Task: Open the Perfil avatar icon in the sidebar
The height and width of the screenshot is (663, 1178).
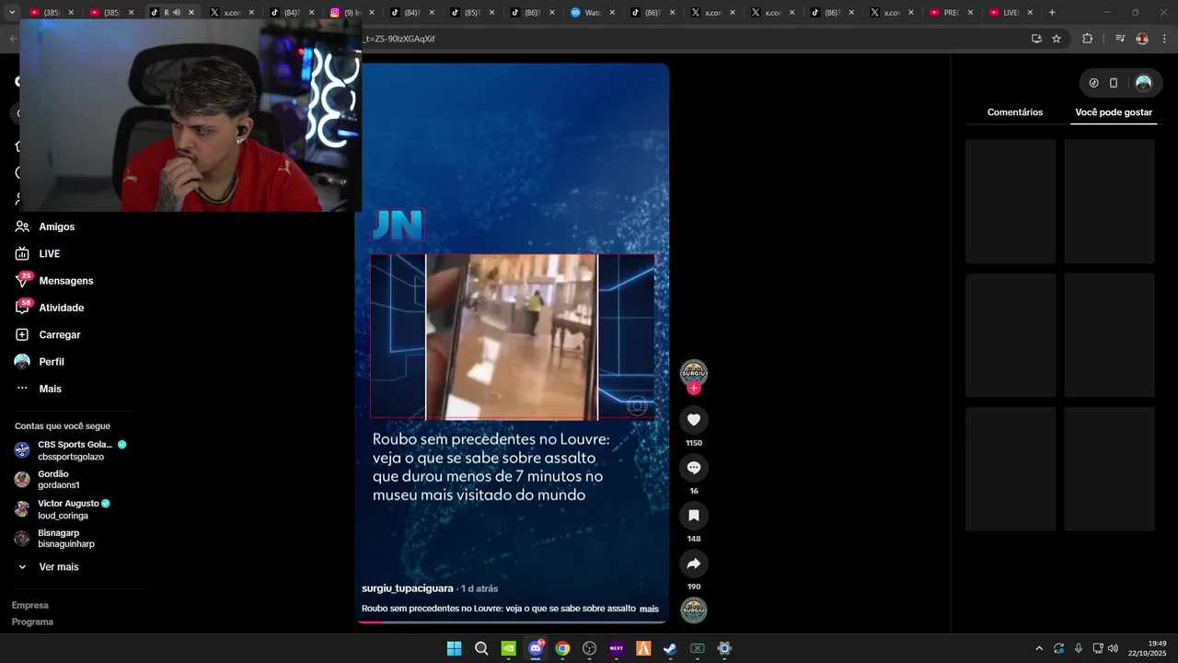Action: tap(22, 362)
